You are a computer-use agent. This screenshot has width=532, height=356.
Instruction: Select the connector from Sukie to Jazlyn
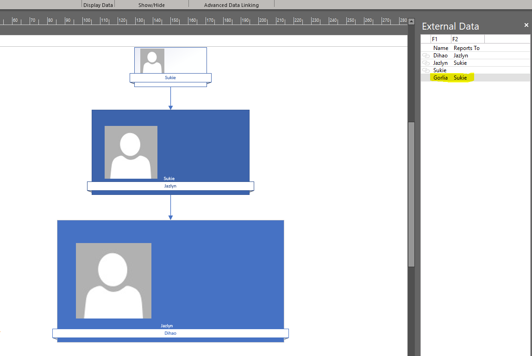(171, 98)
